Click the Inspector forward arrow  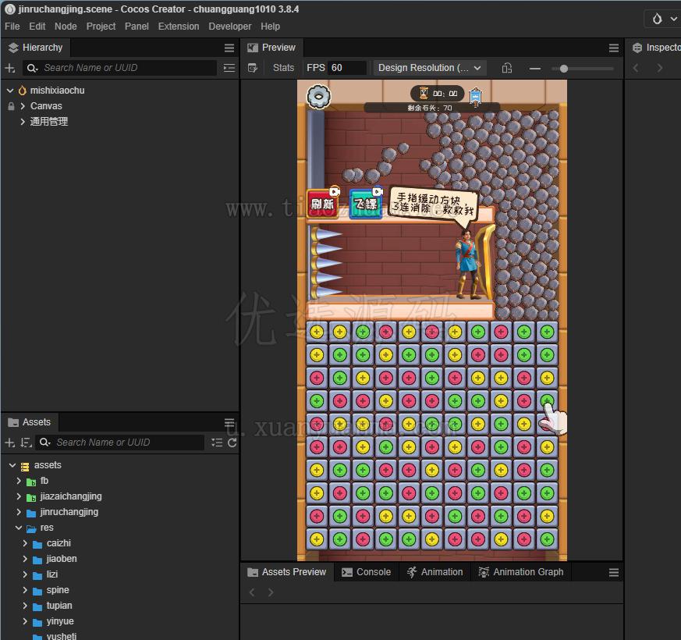(660, 68)
